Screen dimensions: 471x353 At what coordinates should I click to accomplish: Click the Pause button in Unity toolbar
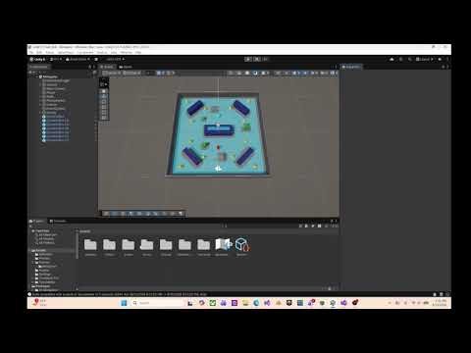(257, 59)
